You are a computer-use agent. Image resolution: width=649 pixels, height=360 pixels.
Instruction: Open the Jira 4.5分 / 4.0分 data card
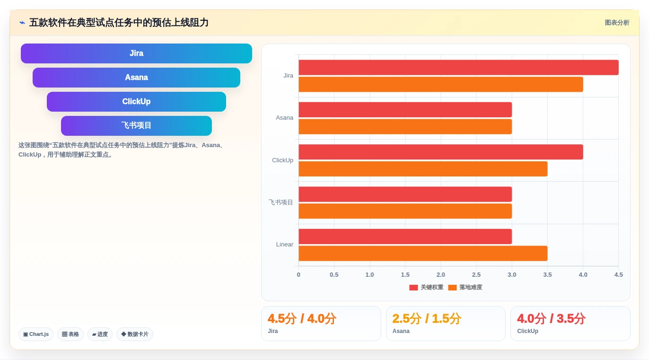[321, 324]
